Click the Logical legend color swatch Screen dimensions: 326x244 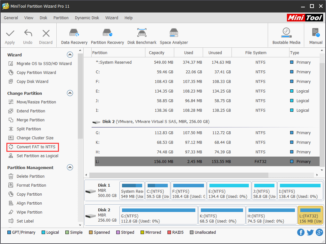coord(43,232)
